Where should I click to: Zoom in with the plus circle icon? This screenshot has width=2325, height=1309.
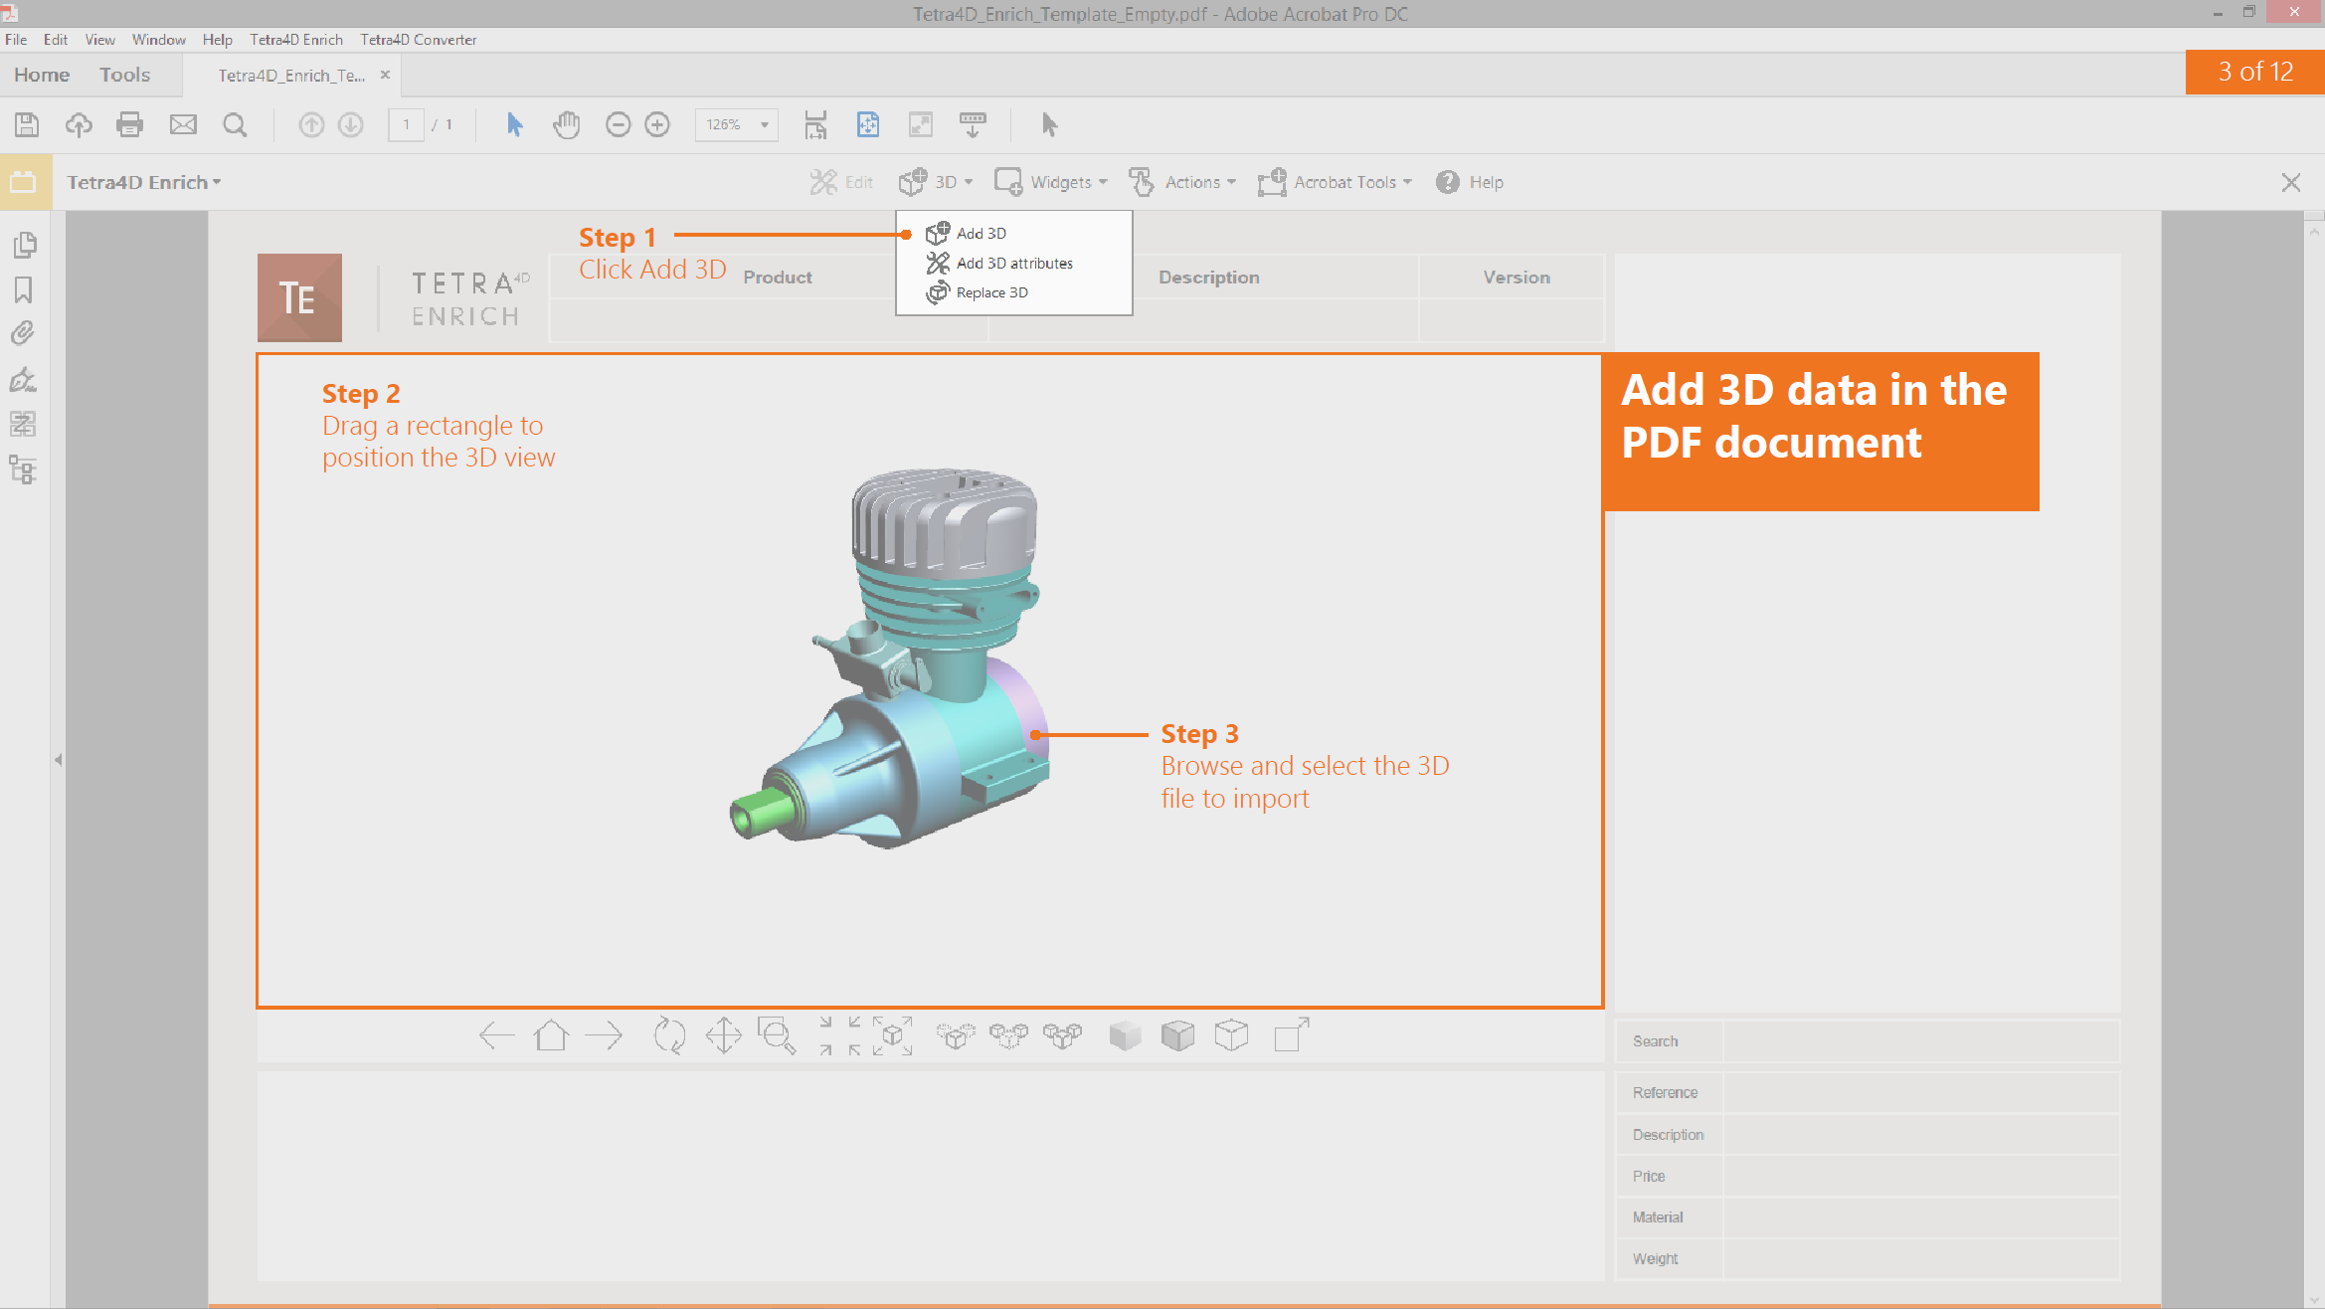coord(657,124)
